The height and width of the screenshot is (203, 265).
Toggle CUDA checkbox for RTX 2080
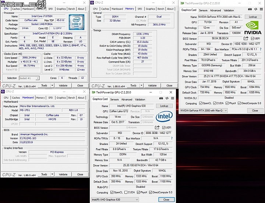click(x=215, y=103)
